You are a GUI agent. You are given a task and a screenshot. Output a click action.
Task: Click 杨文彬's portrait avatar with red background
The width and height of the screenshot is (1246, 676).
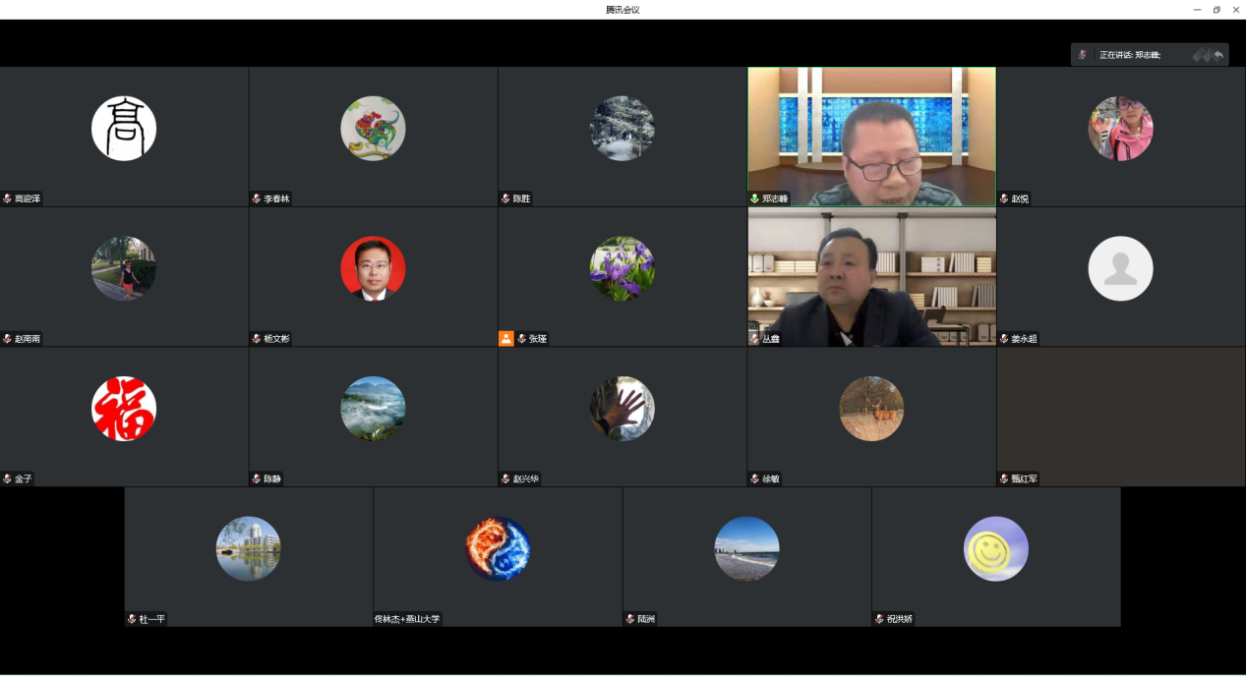click(x=373, y=268)
